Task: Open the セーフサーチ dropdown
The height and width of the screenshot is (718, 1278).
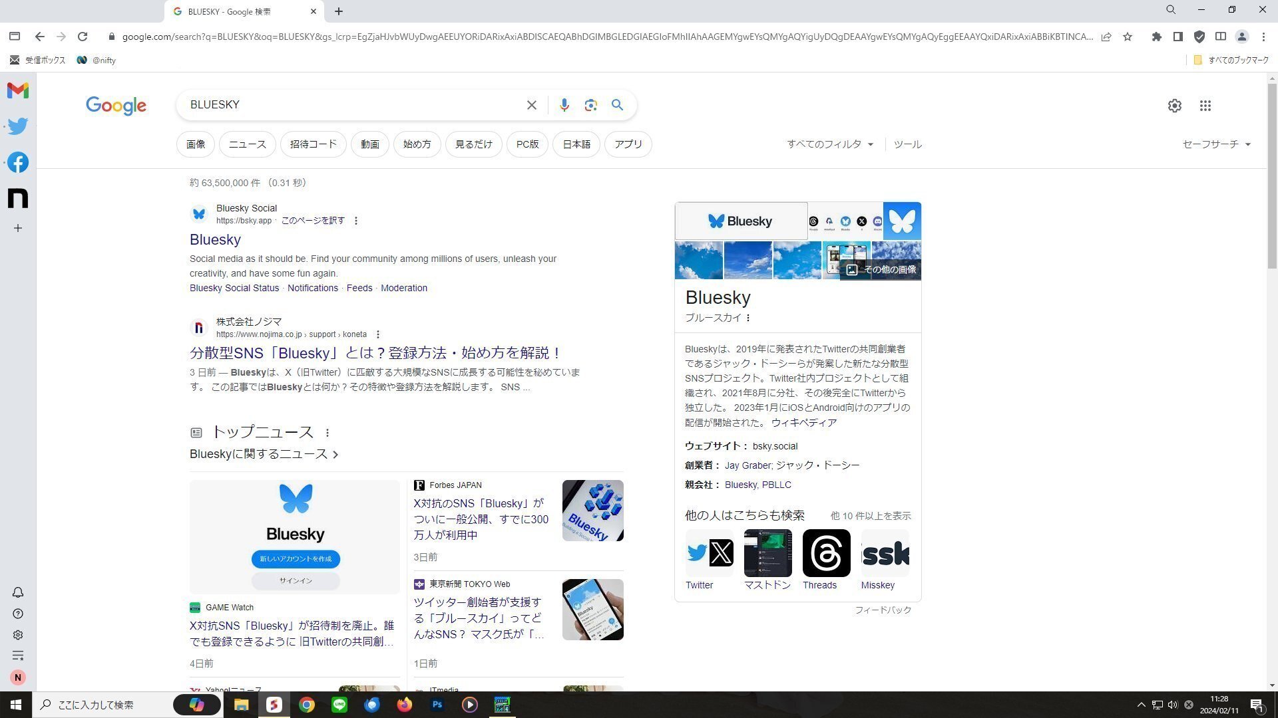Action: 1215,144
